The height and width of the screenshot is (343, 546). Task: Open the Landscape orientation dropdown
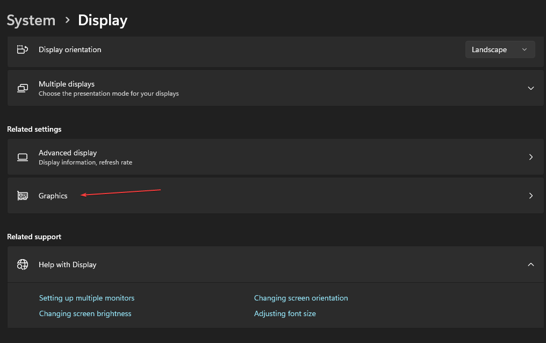(500, 49)
